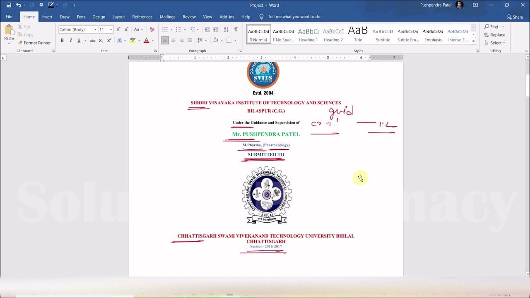Image resolution: width=530 pixels, height=298 pixels.
Task: Open the File tab
Action: (x=9, y=17)
